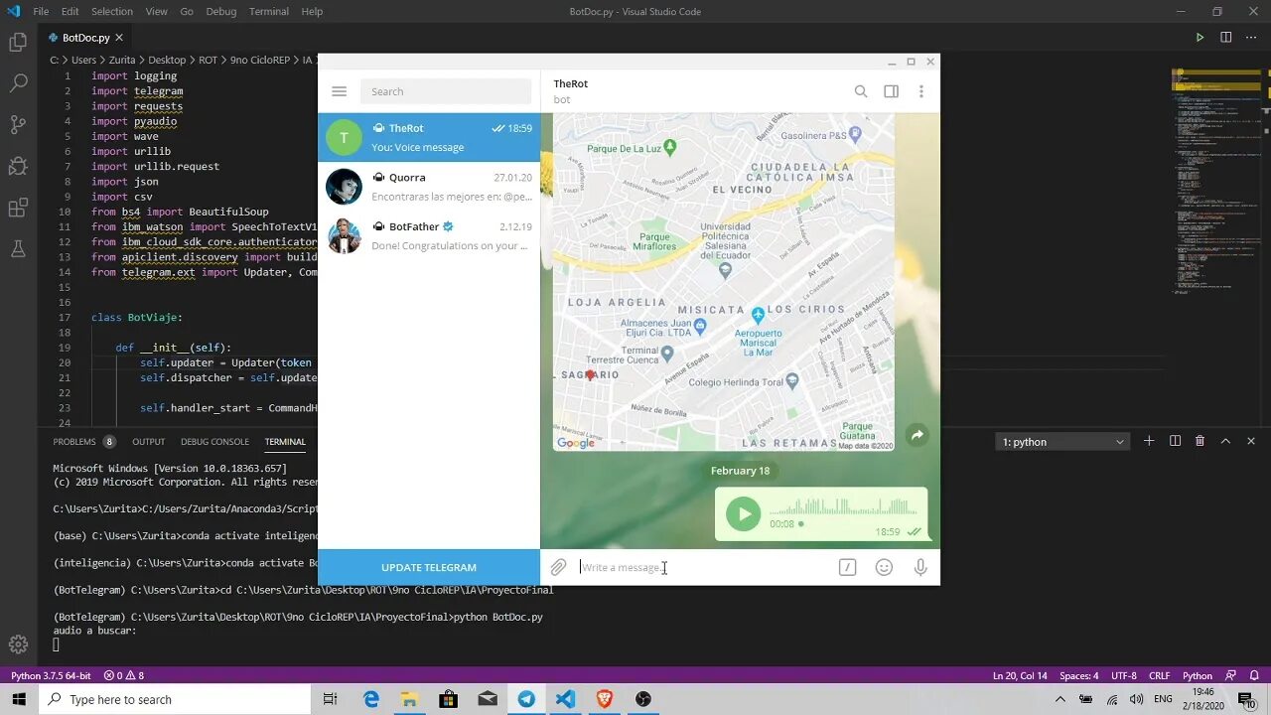Image resolution: width=1271 pixels, height=715 pixels.
Task: Click Ln 20, Col 14 status item
Action: click(x=1020, y=675)
